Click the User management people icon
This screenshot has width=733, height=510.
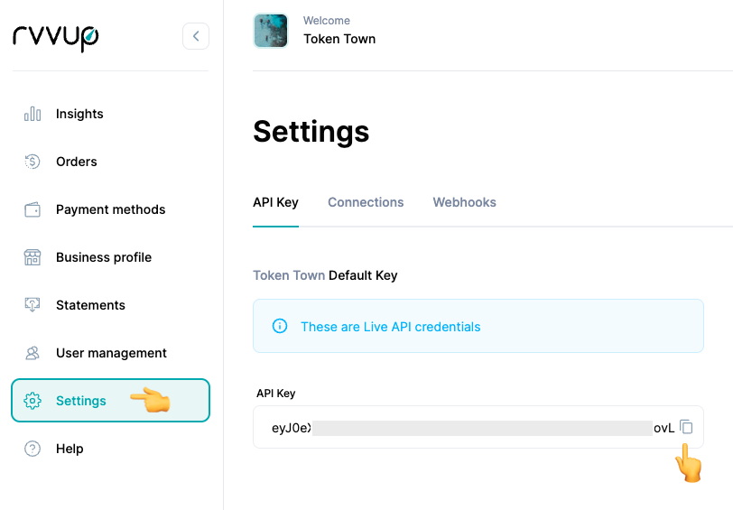pyautogui.click(x=32, y=353)
